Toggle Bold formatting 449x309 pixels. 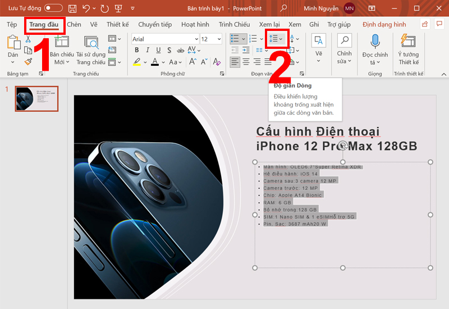pos(136,51)
